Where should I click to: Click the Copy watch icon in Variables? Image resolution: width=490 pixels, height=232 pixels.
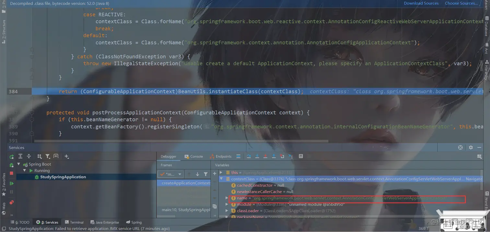215,206
